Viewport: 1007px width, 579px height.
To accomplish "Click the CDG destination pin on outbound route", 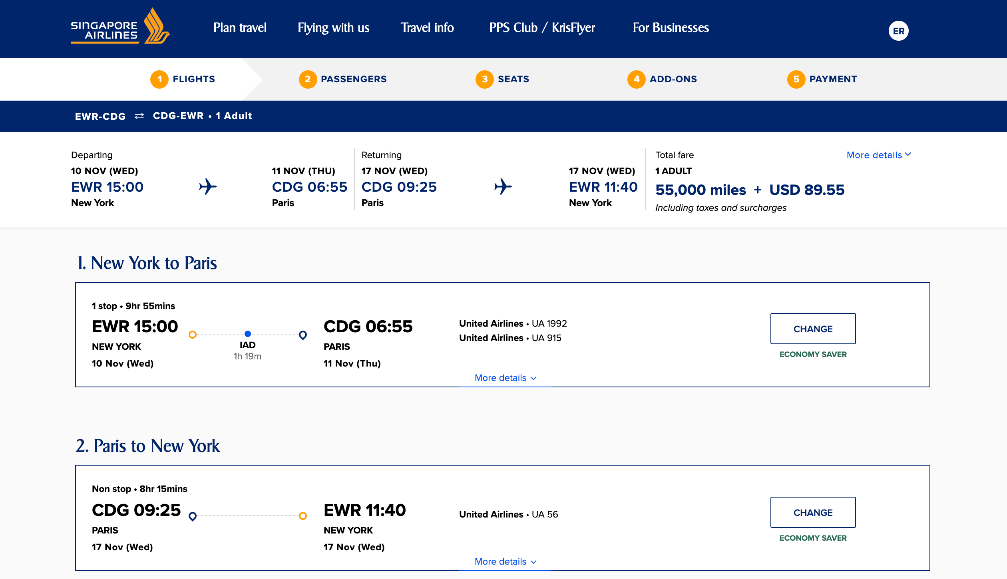I will (303, 335).
